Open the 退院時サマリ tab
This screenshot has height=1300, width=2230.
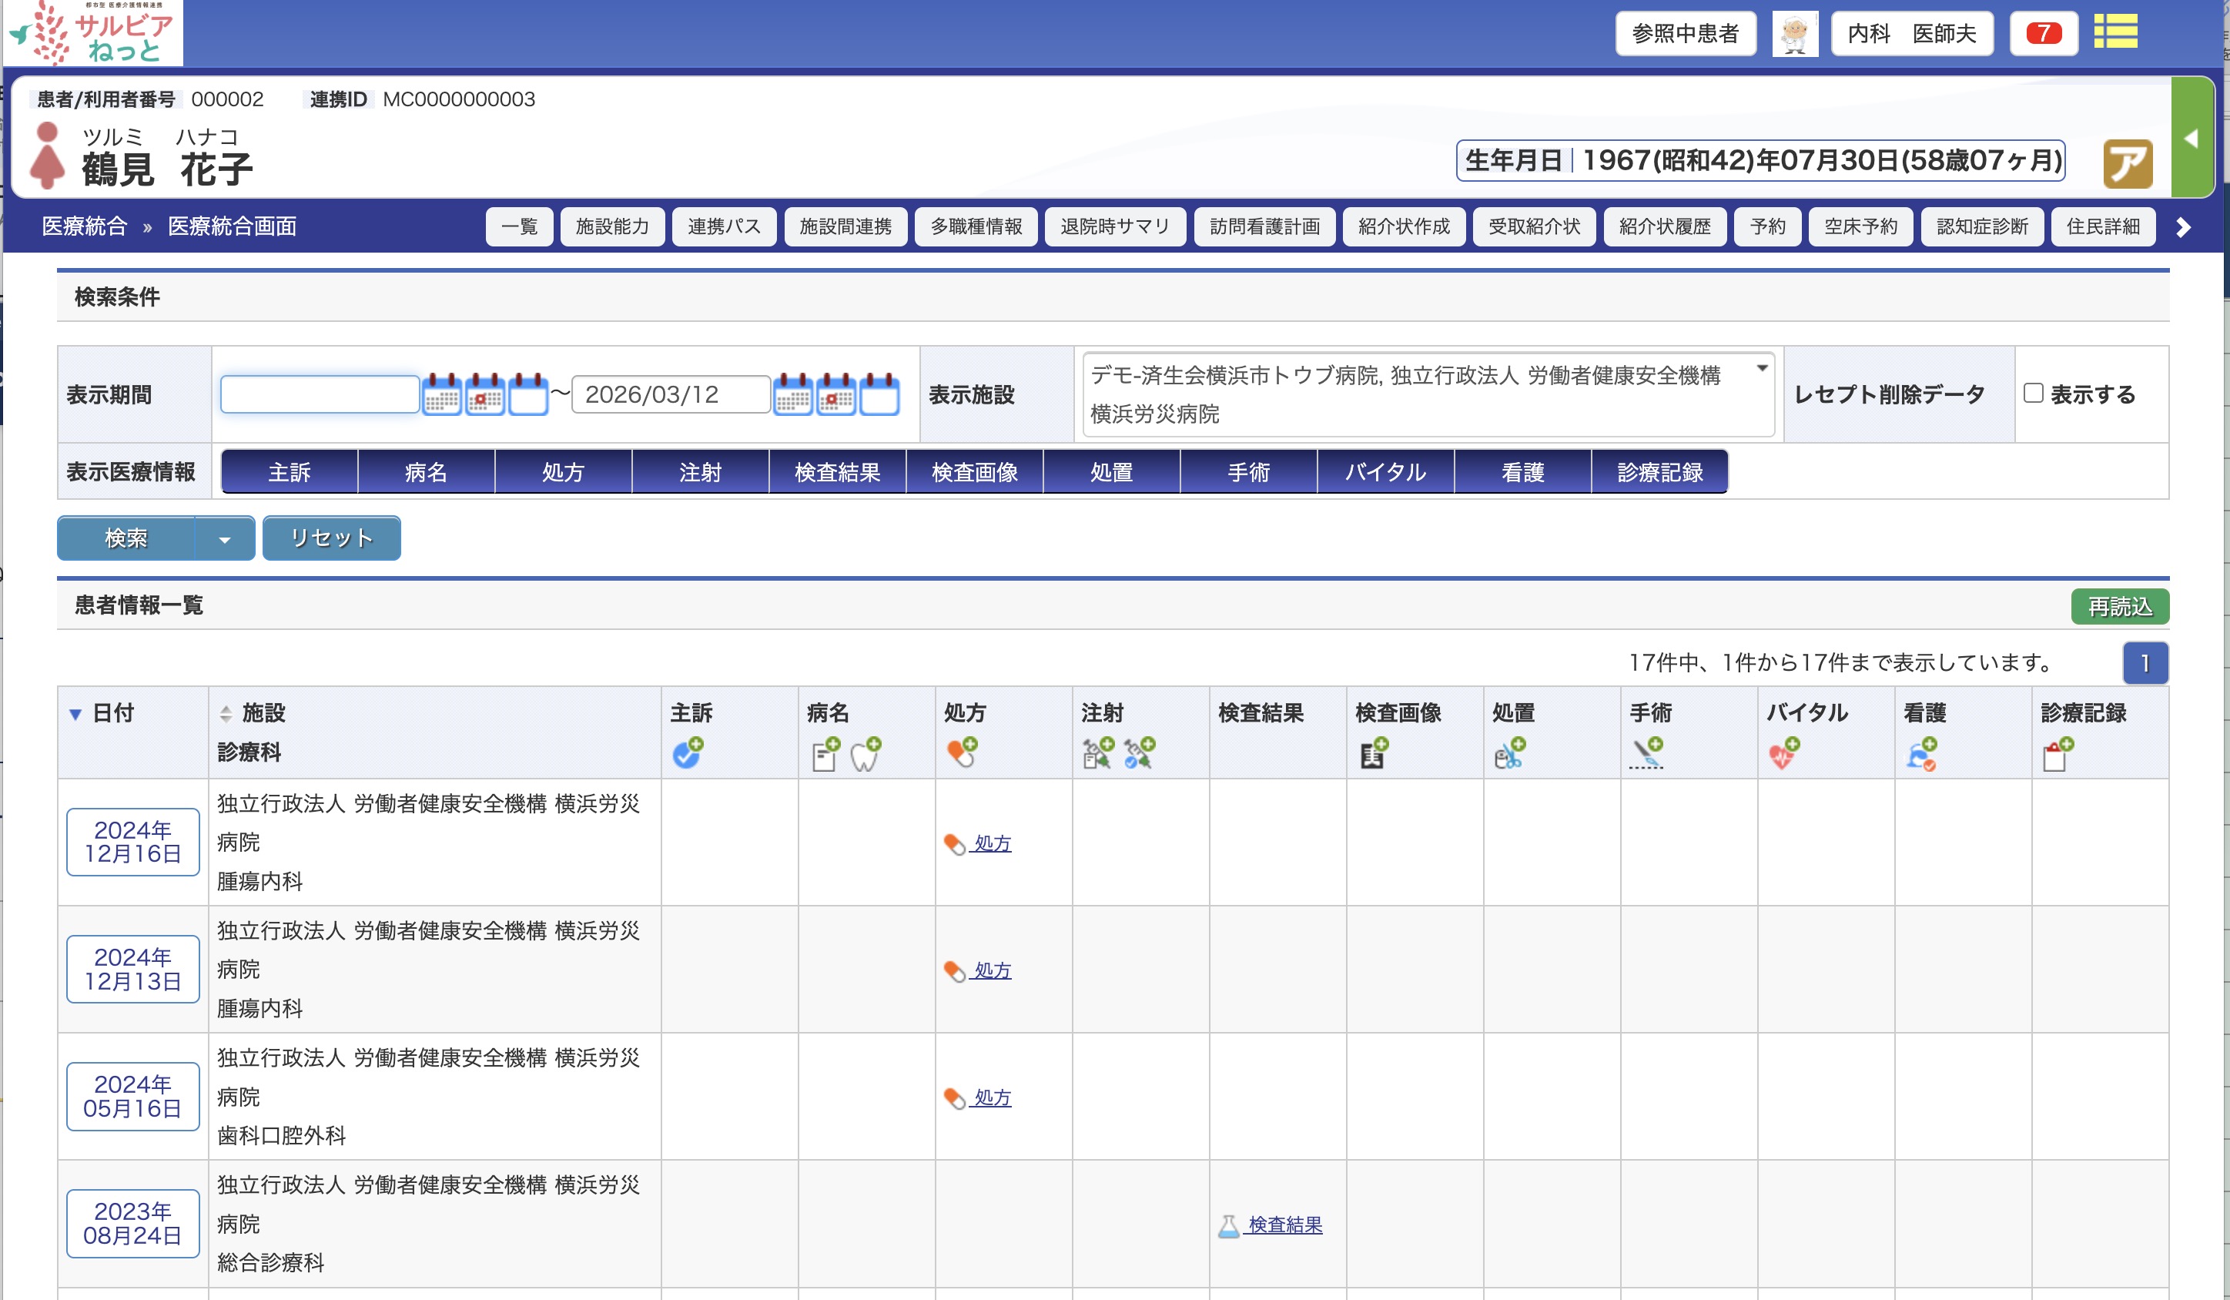[1114, 226]
